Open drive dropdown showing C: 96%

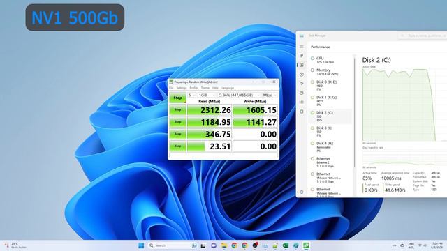point(239,95)
